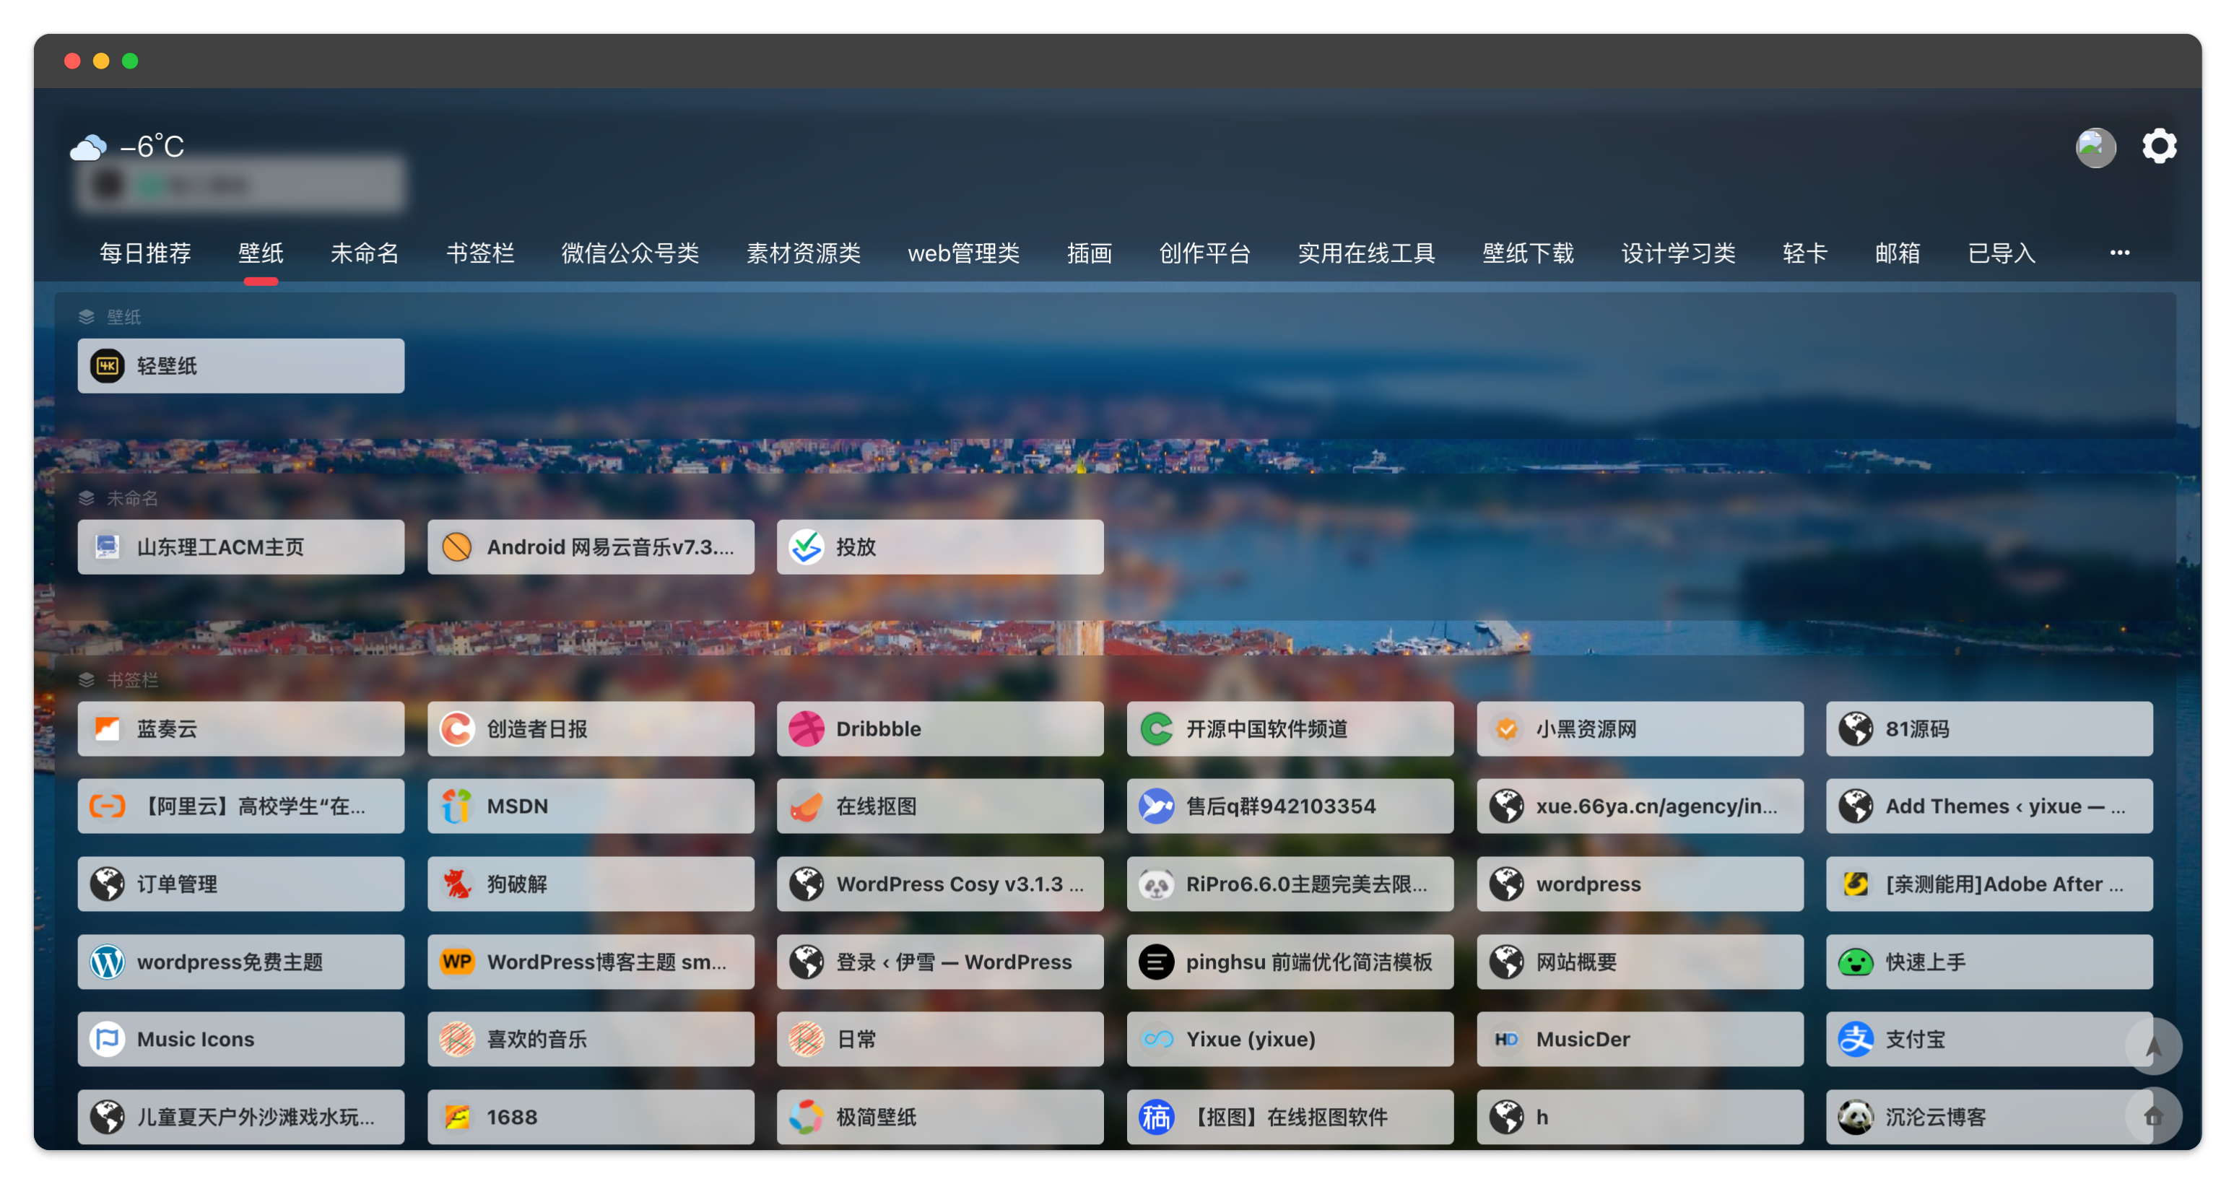Open the Dribbble bookmark icon
Image resolution: width=2234 pixels, height=1184 pixels.
point(806,728)
